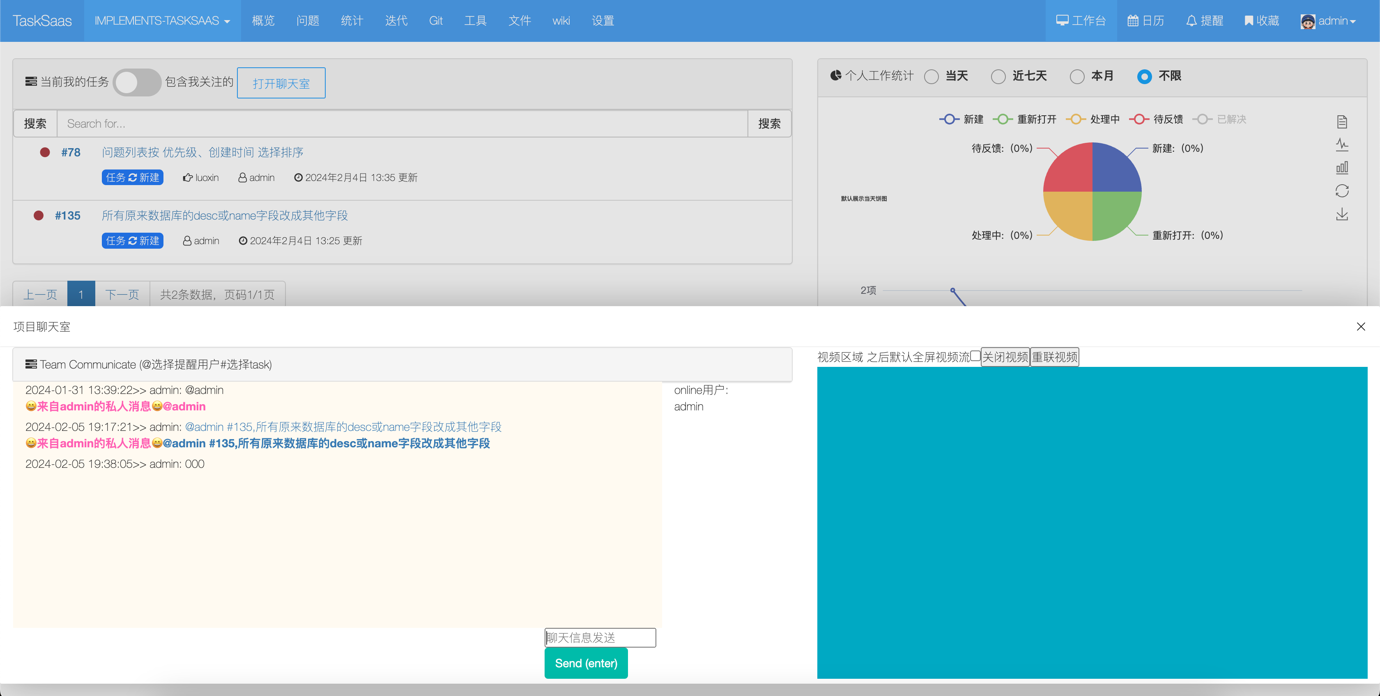Click the data view document icon in chart toolbox
1380x696 pixels.
tap(1341, 122)
